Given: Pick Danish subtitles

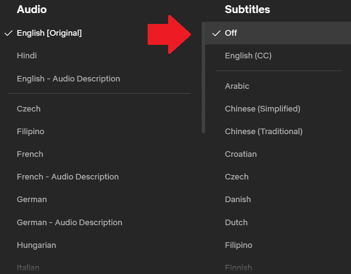Looking at the screenshot, I should pos(238,200).
